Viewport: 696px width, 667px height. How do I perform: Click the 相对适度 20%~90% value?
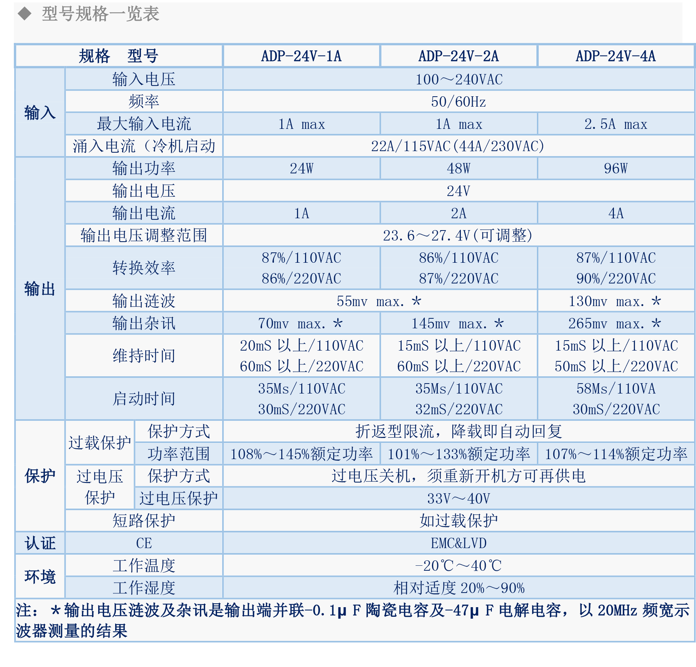click(x=459, y=588)
